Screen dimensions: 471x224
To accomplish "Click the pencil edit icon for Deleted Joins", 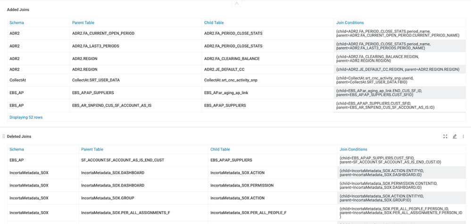I will pos(454,136).
